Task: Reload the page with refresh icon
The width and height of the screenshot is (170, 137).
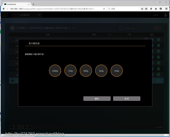Action: pos(104,9)
